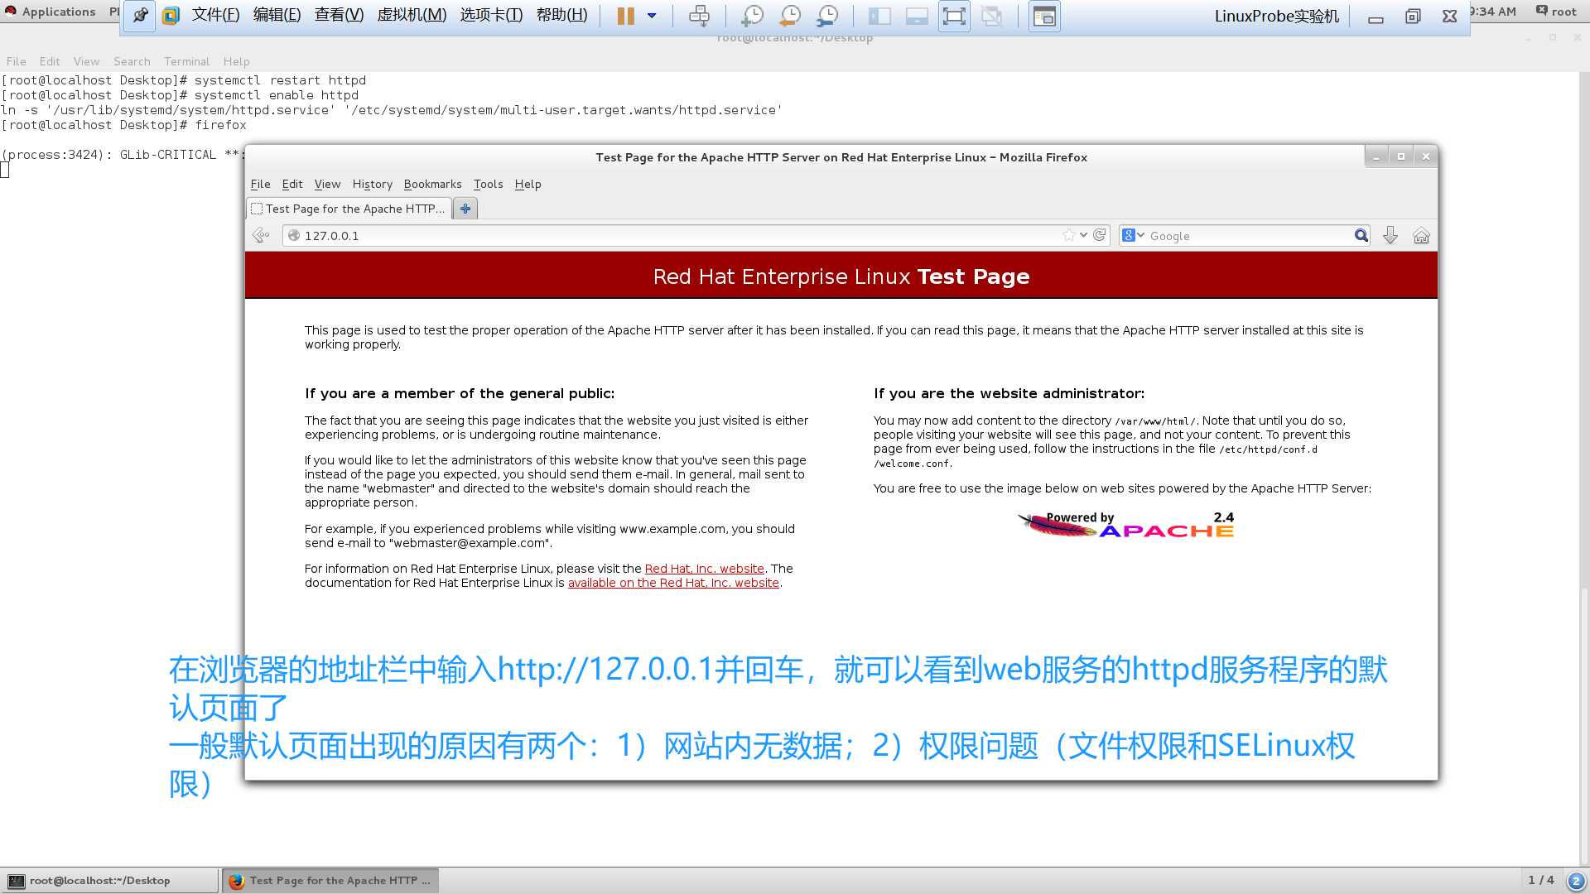Click the Red Hat Inc. website hyperlink
The image size is (1590, 894).
click(x=703, y=568)
